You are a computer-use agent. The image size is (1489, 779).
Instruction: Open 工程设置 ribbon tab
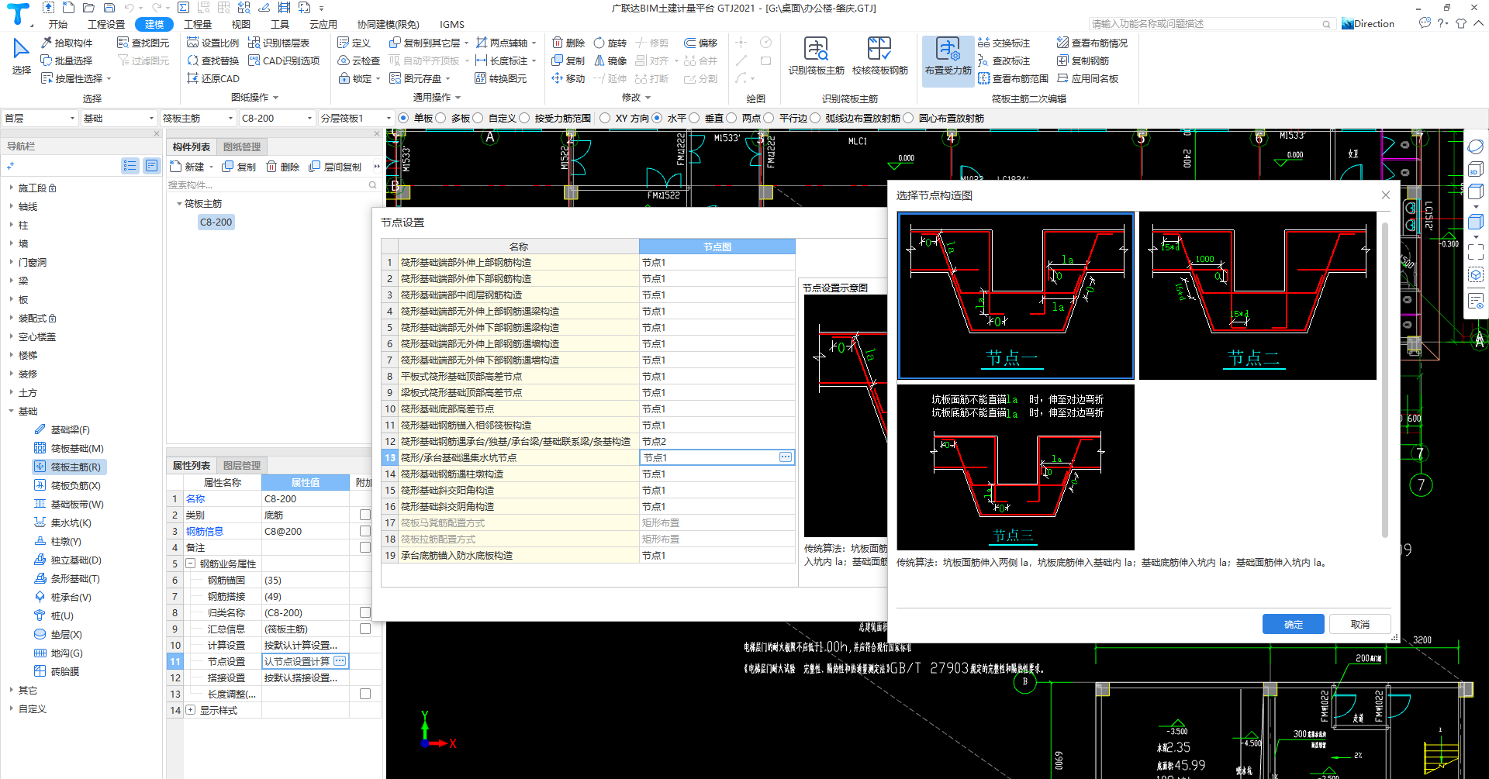105,24
